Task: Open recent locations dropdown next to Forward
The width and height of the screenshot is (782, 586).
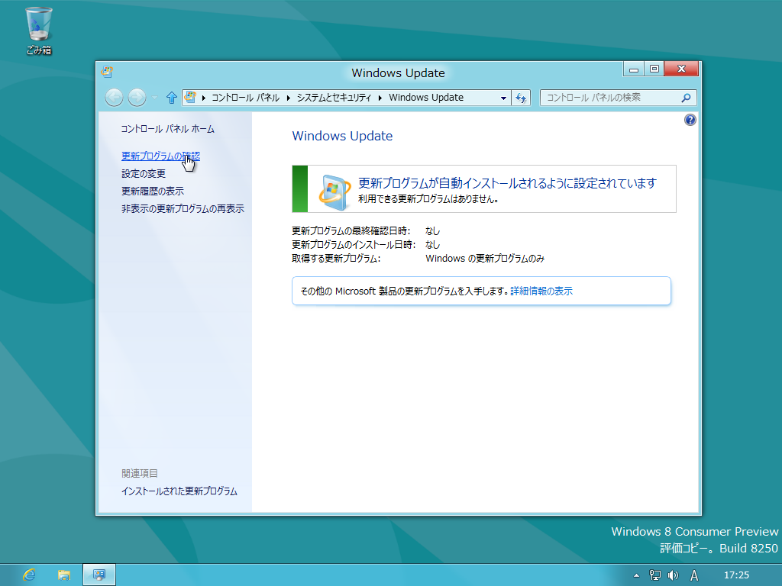Action: 154,98
